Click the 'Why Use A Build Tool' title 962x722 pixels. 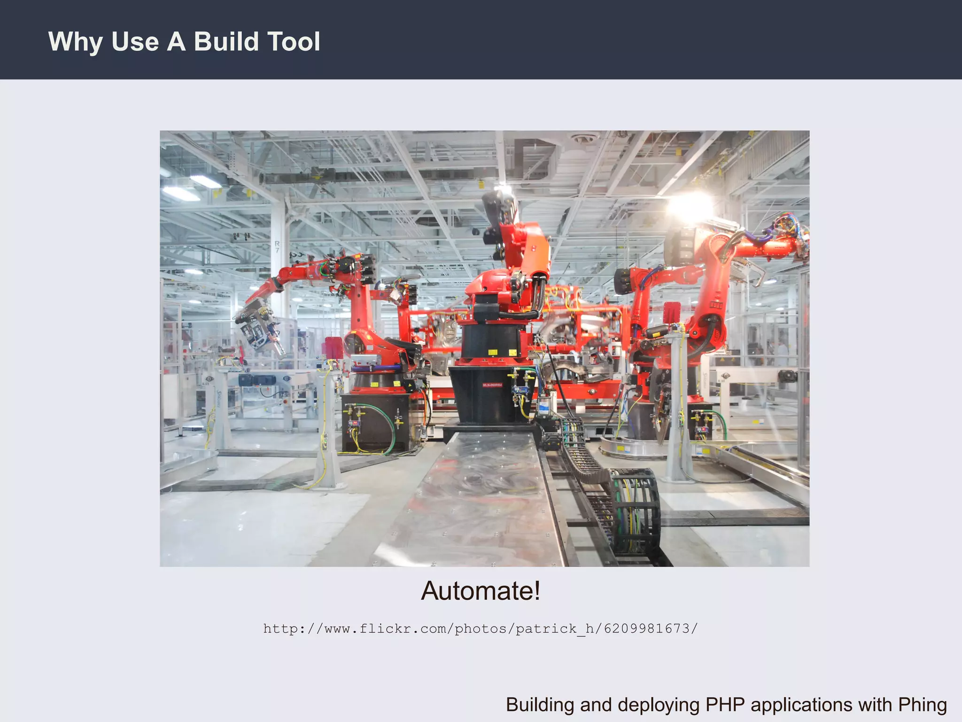184,41
